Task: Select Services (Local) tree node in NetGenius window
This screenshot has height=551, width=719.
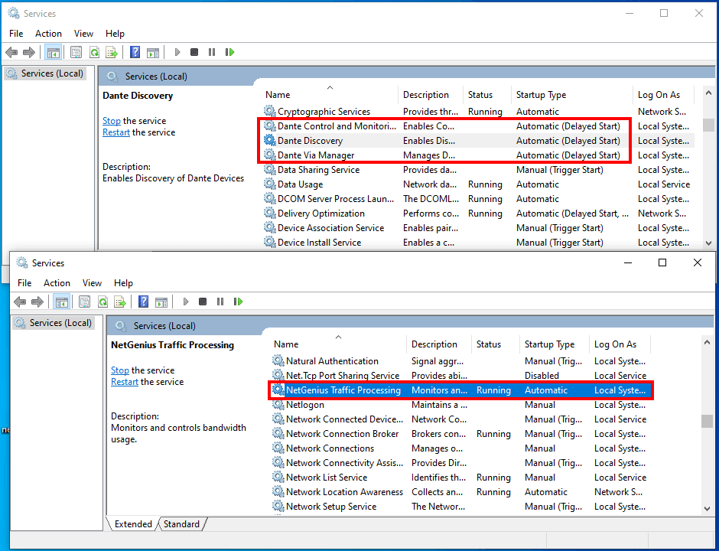Action: pyautogui.click(x=54, y=323)
